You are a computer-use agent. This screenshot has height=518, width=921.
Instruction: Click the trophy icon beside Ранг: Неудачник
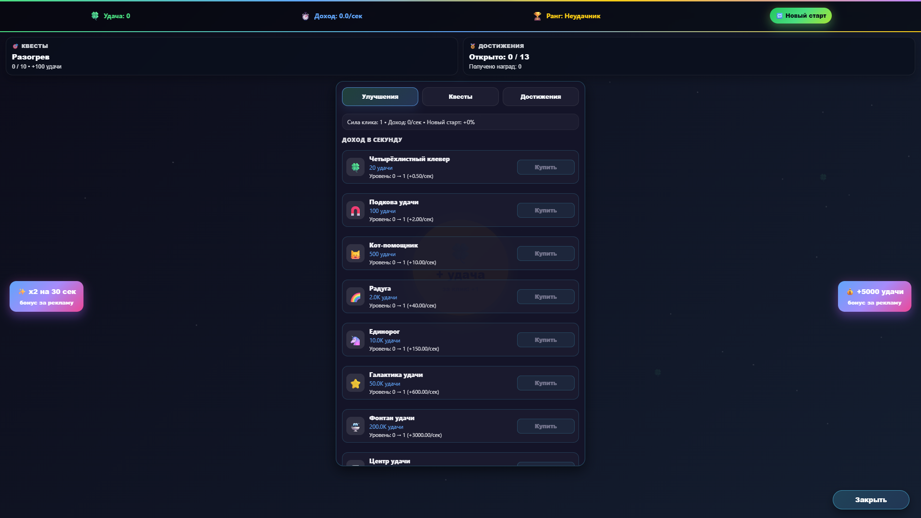pos(538,16)
